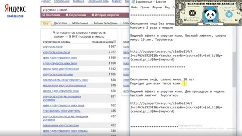Click 'крем +для упругости кожи отзывы' link

point(65,131)
